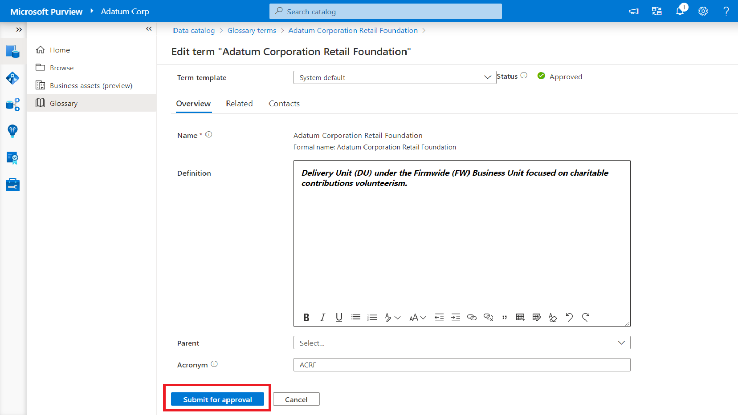Follow the Glossary terms breadcrumb link
The height and width of the screenshot is (415, 738).
pyautogui.click(x=252, y=30)
